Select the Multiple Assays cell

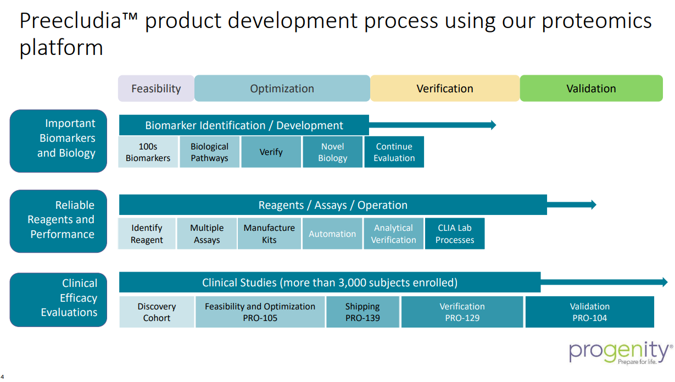pos(207,234)
